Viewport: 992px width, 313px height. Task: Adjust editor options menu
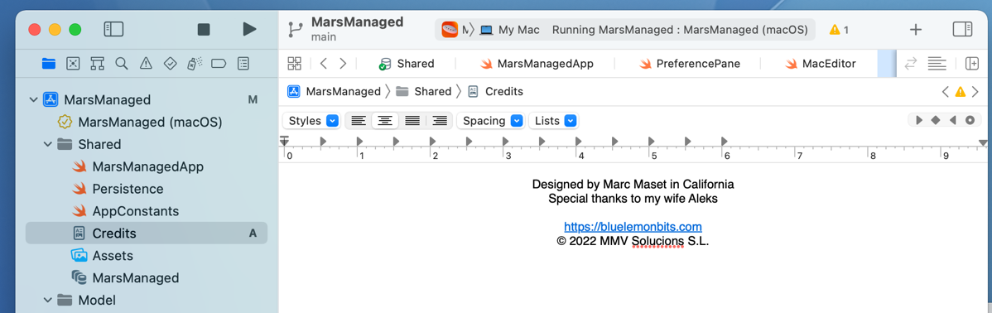tap(937, 63)
